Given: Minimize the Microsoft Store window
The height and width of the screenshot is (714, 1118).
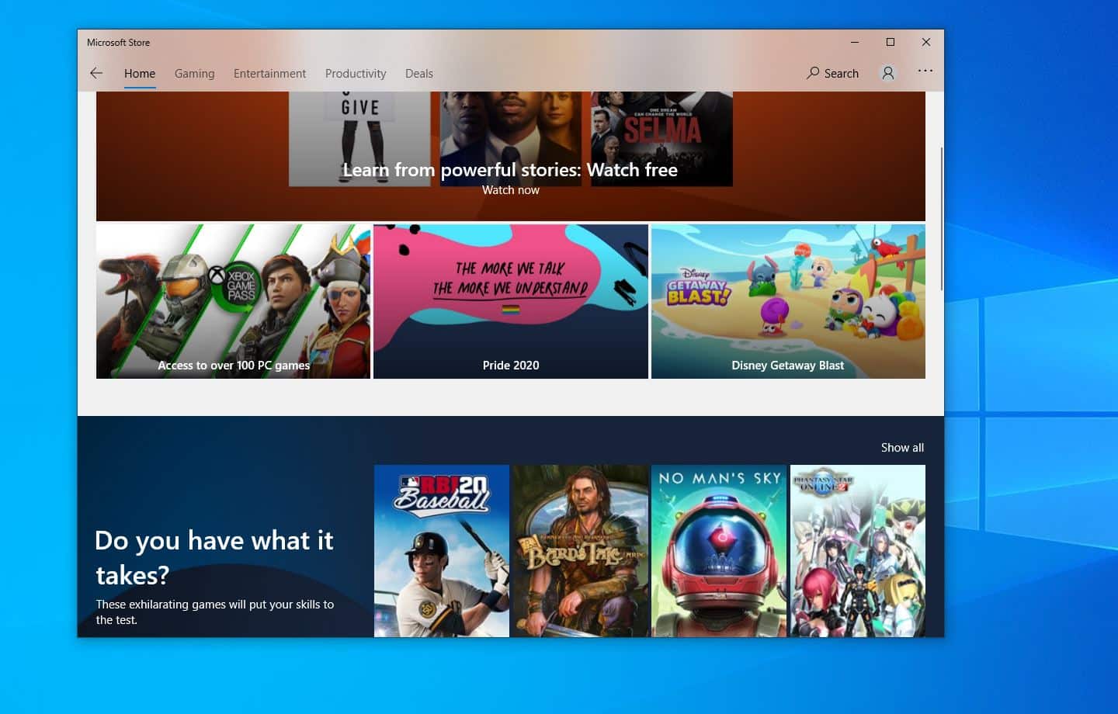Looking at the screenshot, I should coord(855,42).
